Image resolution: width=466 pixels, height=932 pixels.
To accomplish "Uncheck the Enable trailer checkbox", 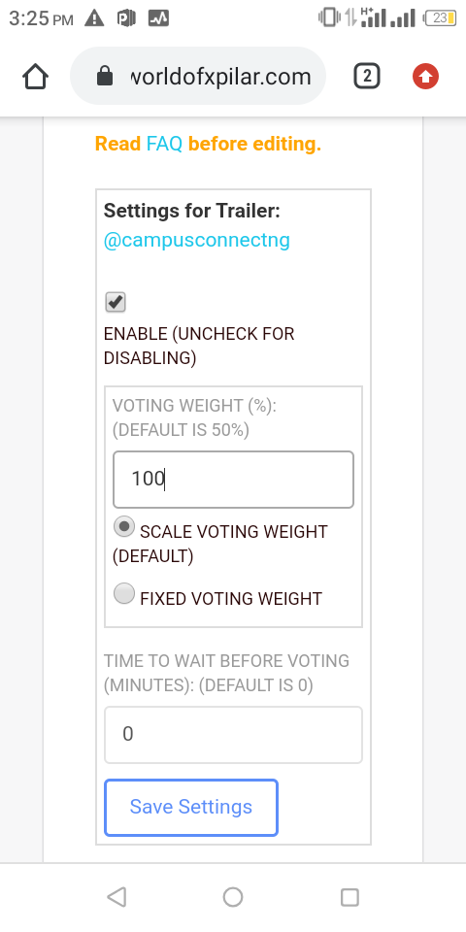I will pos(116,302).
